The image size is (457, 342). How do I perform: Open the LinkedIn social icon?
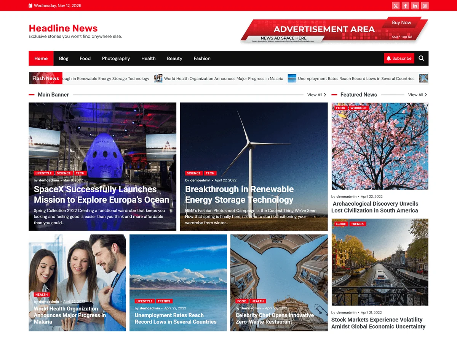pos(415,6)
